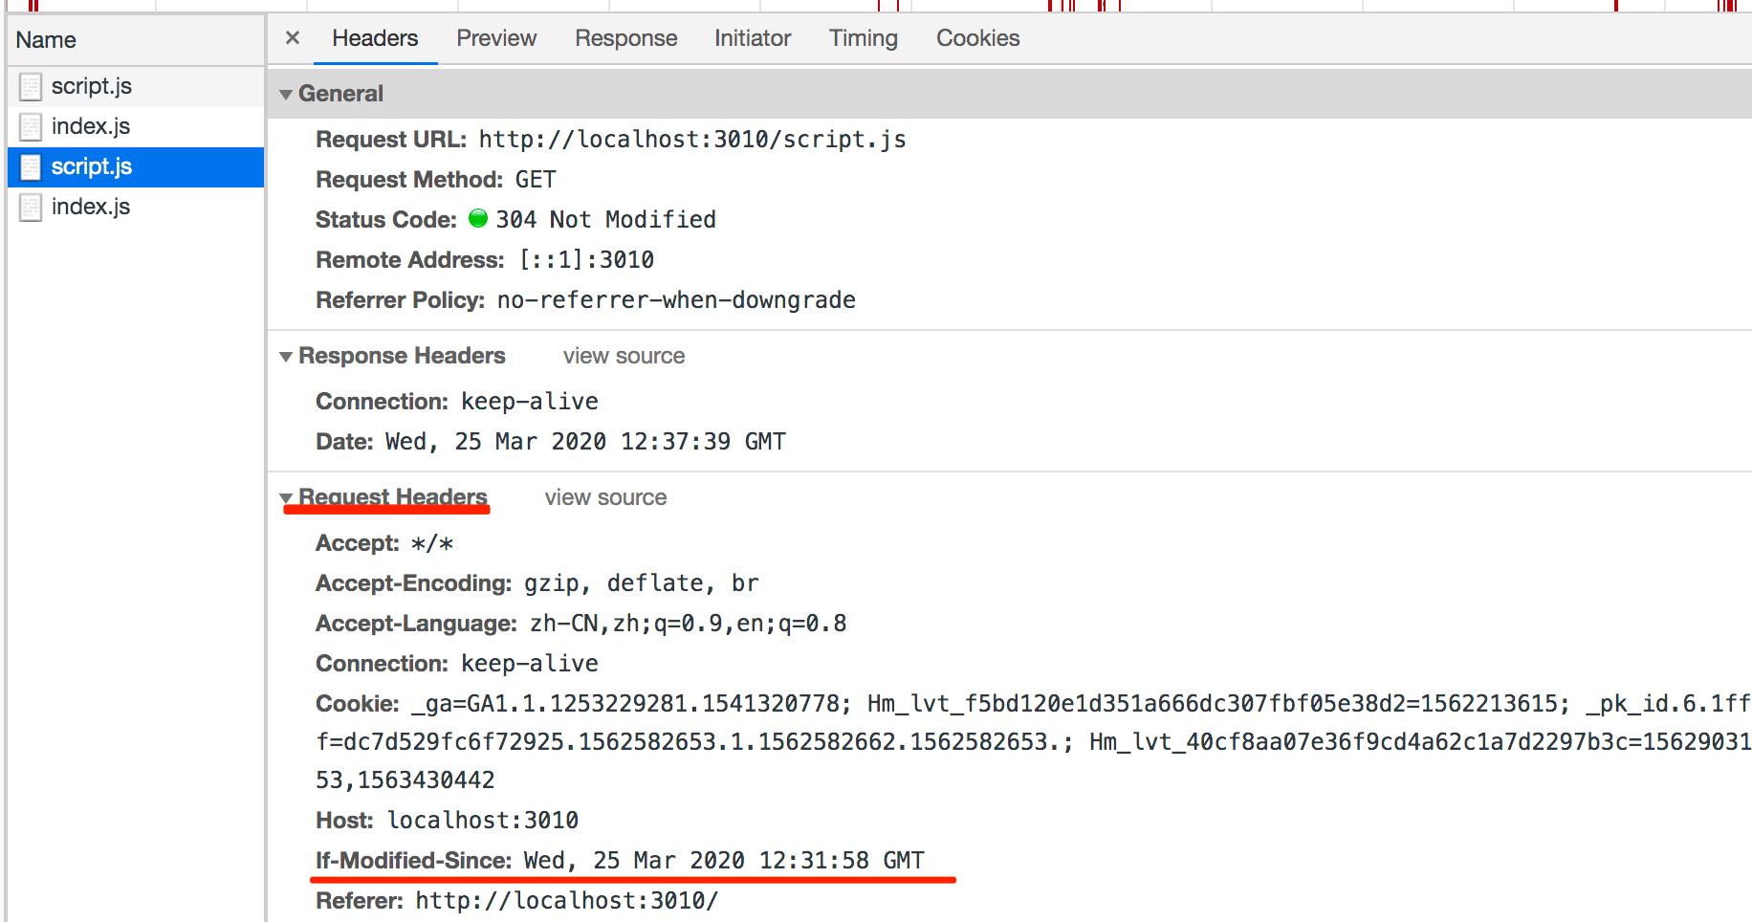Select the first index.js request

tap(136, 126)
